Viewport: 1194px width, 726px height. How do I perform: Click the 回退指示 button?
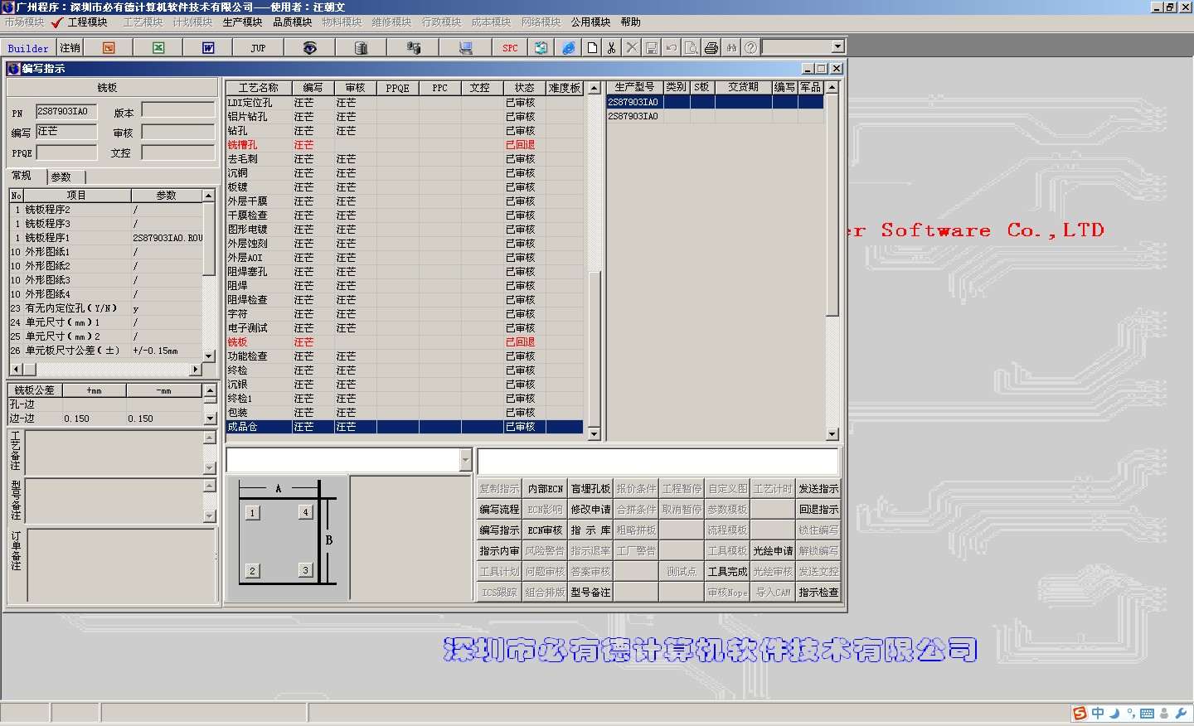pos(818,510)
